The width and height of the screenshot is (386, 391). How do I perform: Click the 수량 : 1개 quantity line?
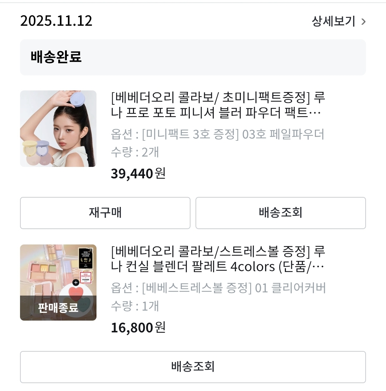click(135, 306)
